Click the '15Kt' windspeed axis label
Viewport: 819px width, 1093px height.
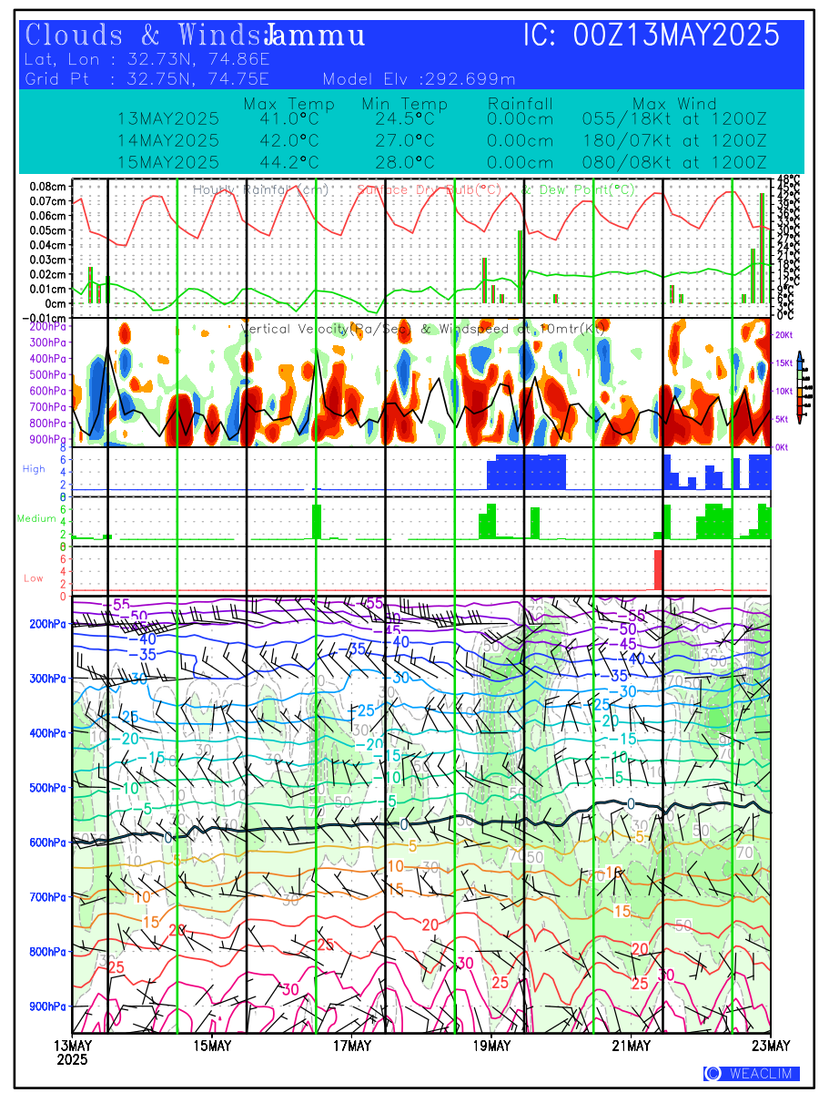tap(784, 363)
